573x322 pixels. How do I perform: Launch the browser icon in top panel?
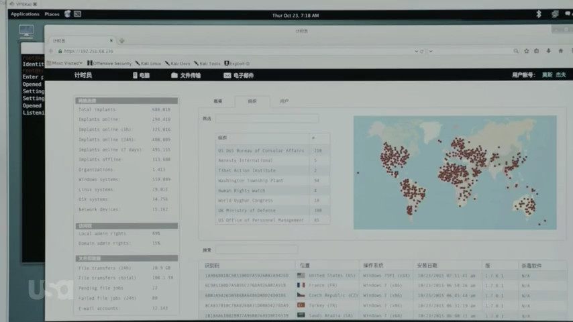tap(68, 14)
